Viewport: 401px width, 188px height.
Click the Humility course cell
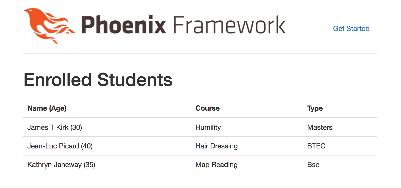point(208,127)
